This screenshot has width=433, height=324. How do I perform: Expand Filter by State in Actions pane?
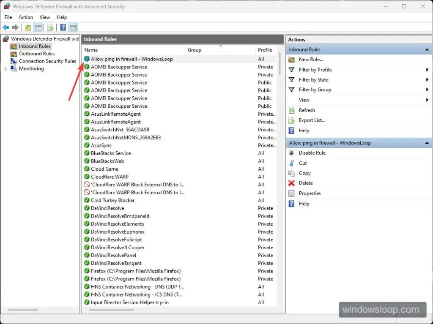point(428,79)
